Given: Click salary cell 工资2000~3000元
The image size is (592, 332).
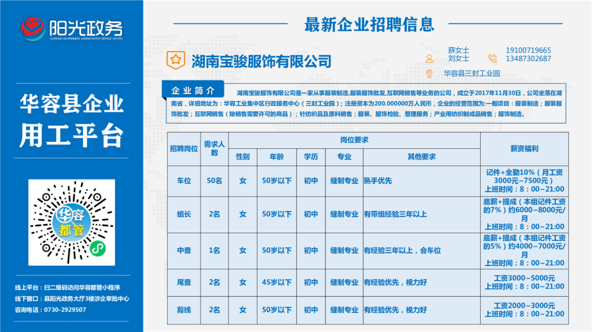Looking at the screenshot, I should 525,310.
